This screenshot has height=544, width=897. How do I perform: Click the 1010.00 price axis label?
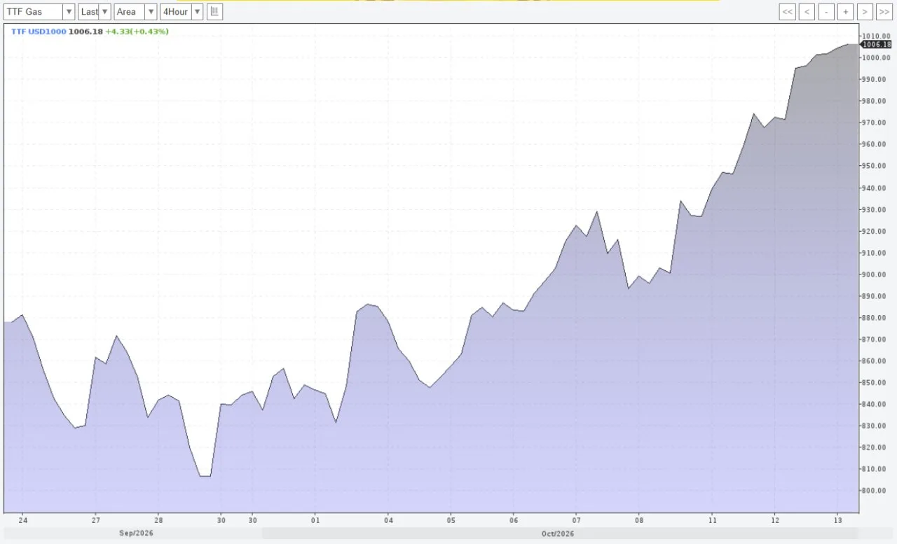tap(877, 36)
